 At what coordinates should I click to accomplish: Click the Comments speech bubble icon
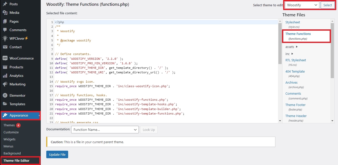(5, 30)
